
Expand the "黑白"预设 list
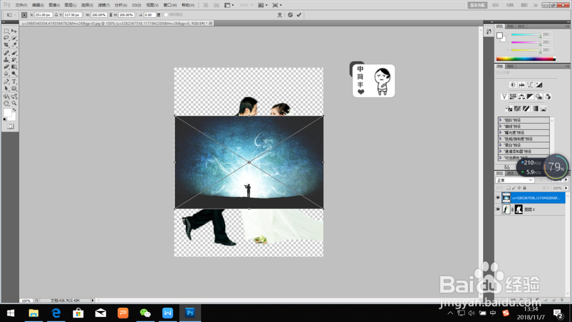[500, 145]
